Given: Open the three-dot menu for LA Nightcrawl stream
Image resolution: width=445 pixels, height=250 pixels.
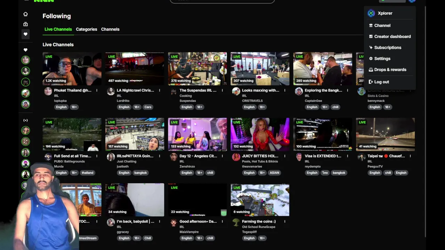Looking at the screenshot, I should tap(160, 90).
